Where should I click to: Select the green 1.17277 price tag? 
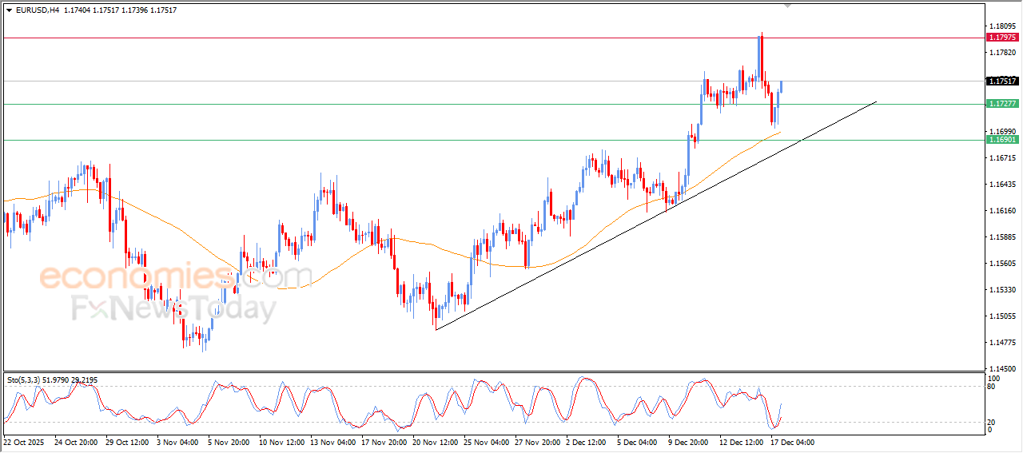point(1002,104)
